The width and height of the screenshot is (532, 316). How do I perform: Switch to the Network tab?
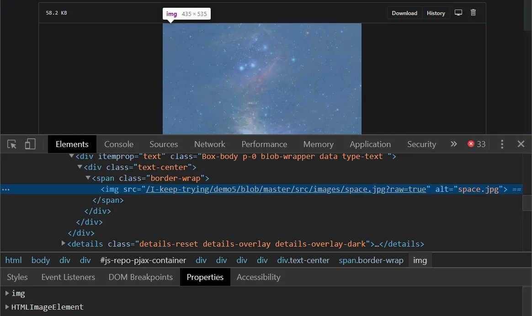click(210, 144)
